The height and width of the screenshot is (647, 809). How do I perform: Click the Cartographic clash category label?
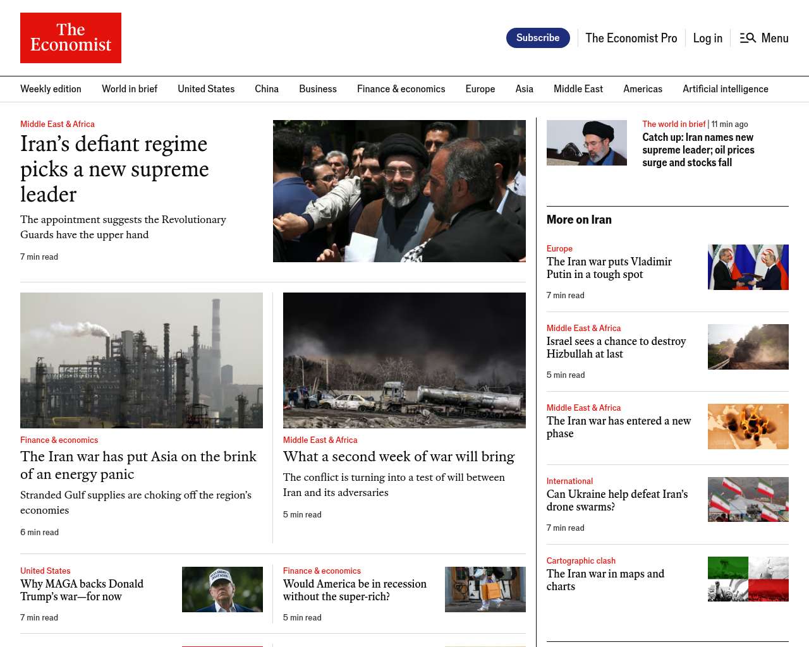point(581,560)
